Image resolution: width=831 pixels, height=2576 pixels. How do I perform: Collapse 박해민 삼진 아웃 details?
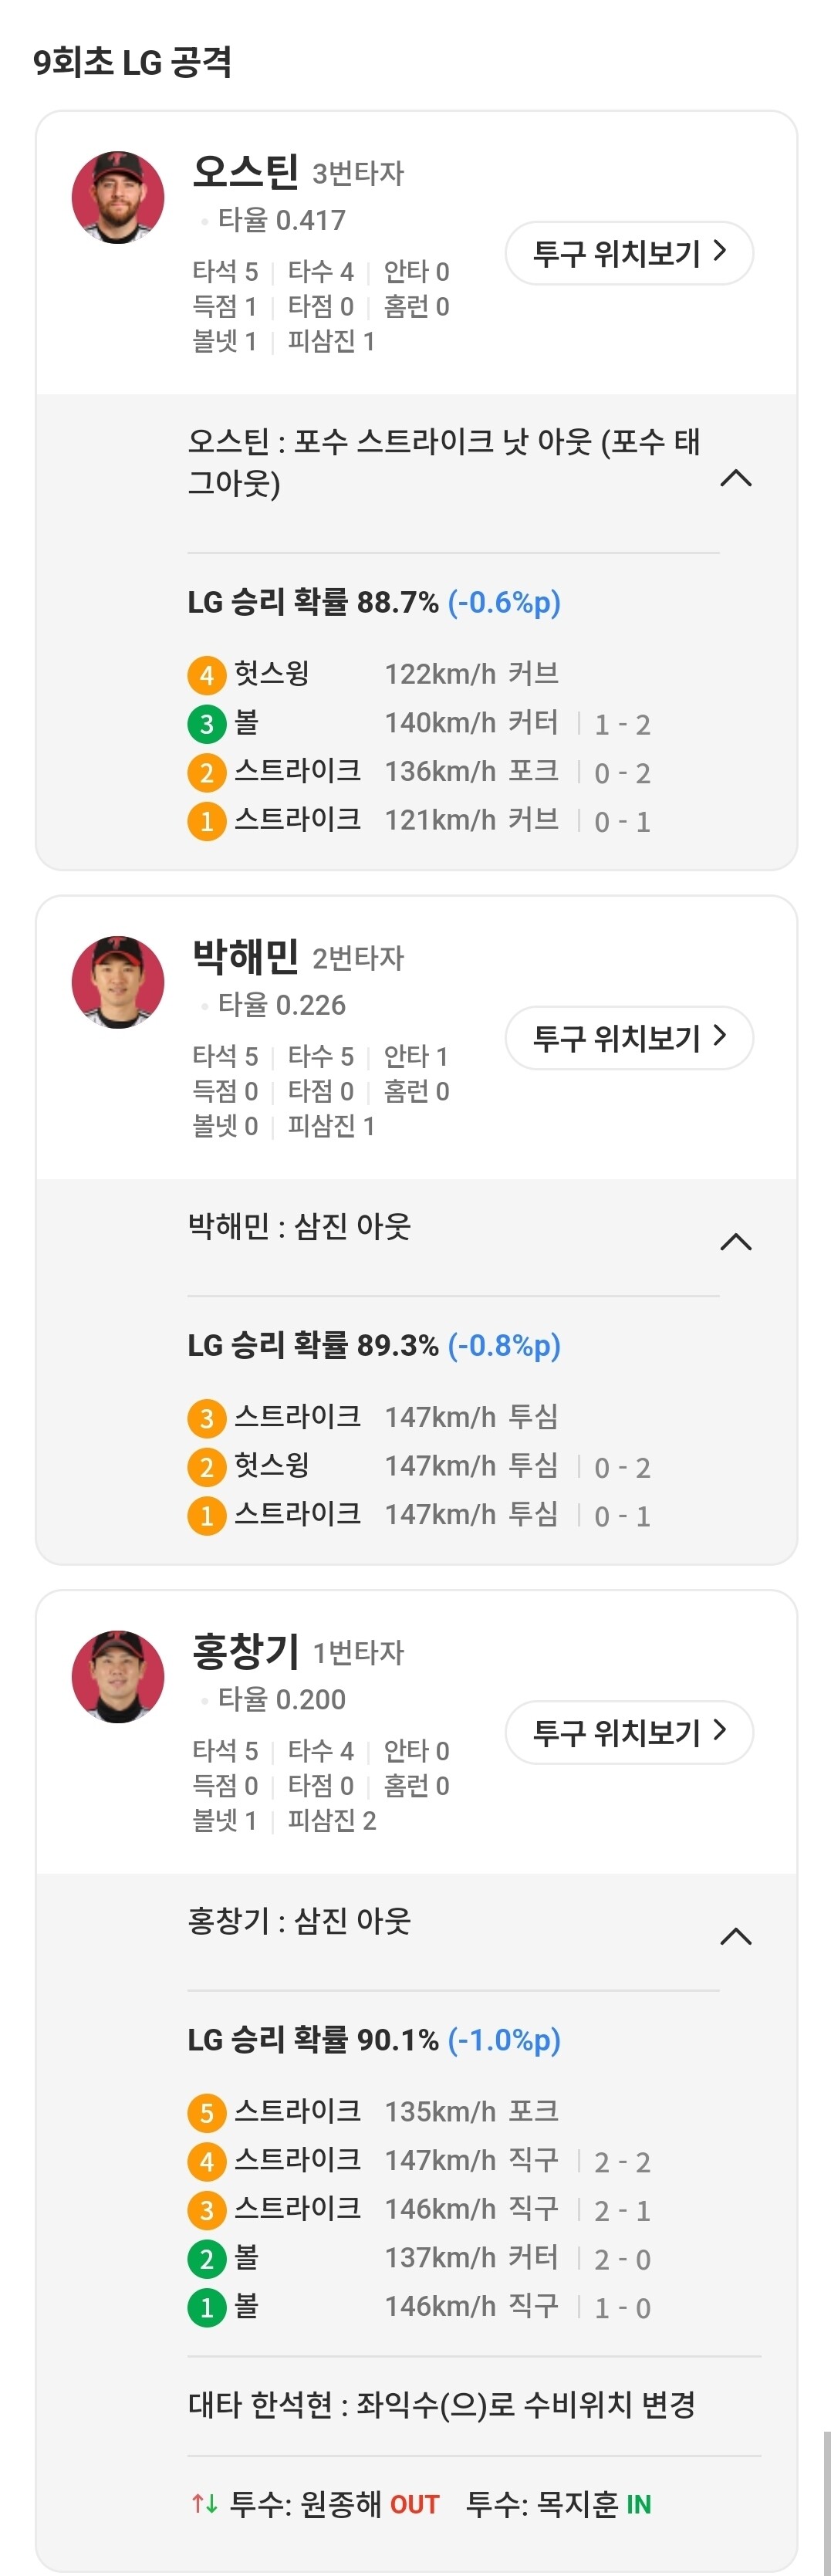pos(736,1242)
